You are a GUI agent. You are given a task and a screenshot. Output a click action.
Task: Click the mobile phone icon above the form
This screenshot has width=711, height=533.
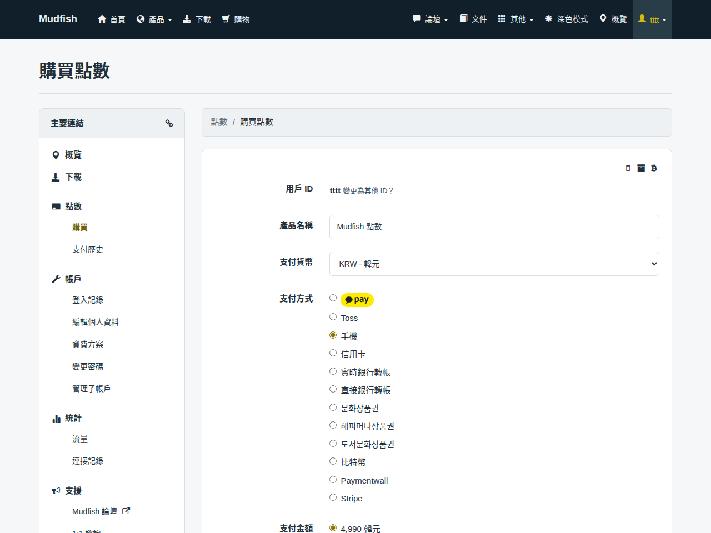point(628,168)
